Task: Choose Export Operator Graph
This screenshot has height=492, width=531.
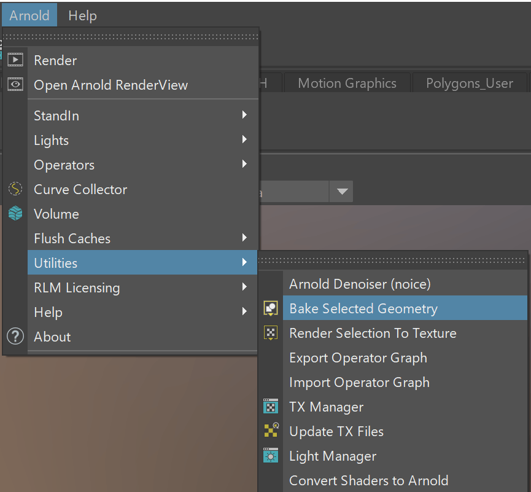Action: pyautogui.click(x=358, y=357)
